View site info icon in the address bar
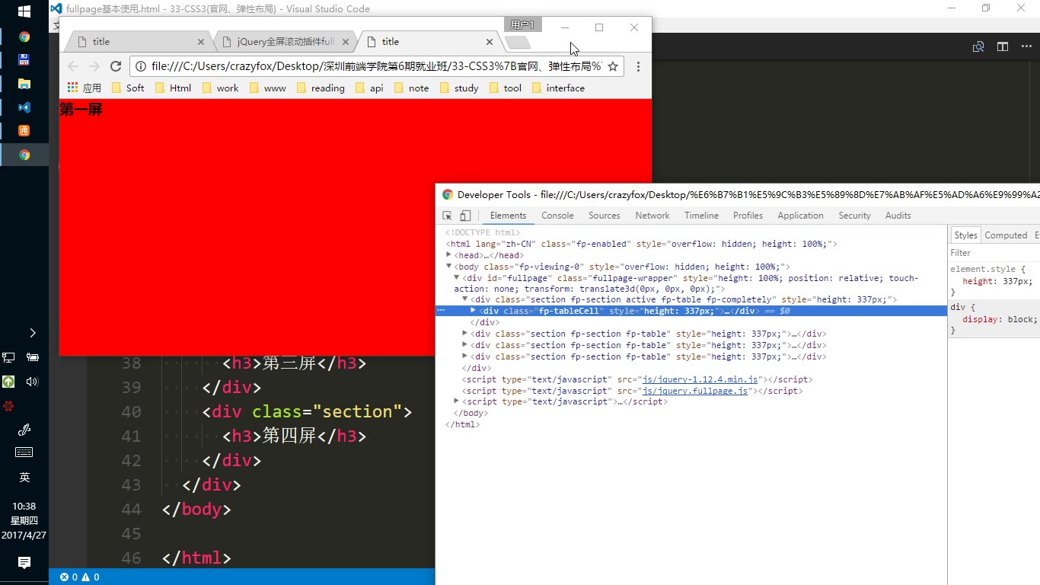Viewport: 1040px width, 585px height. click(x=141, y=66)
